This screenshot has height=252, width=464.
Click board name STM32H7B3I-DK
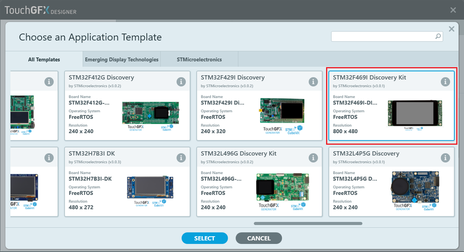90,179
